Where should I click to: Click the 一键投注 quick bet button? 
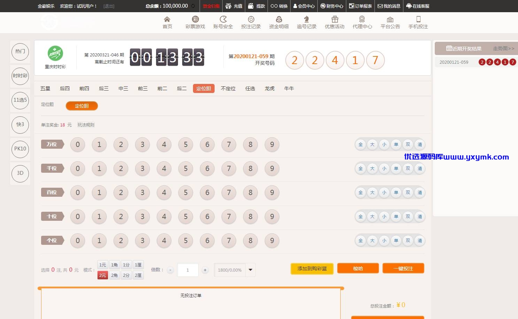pyautogui.click(x=403, y=269)
